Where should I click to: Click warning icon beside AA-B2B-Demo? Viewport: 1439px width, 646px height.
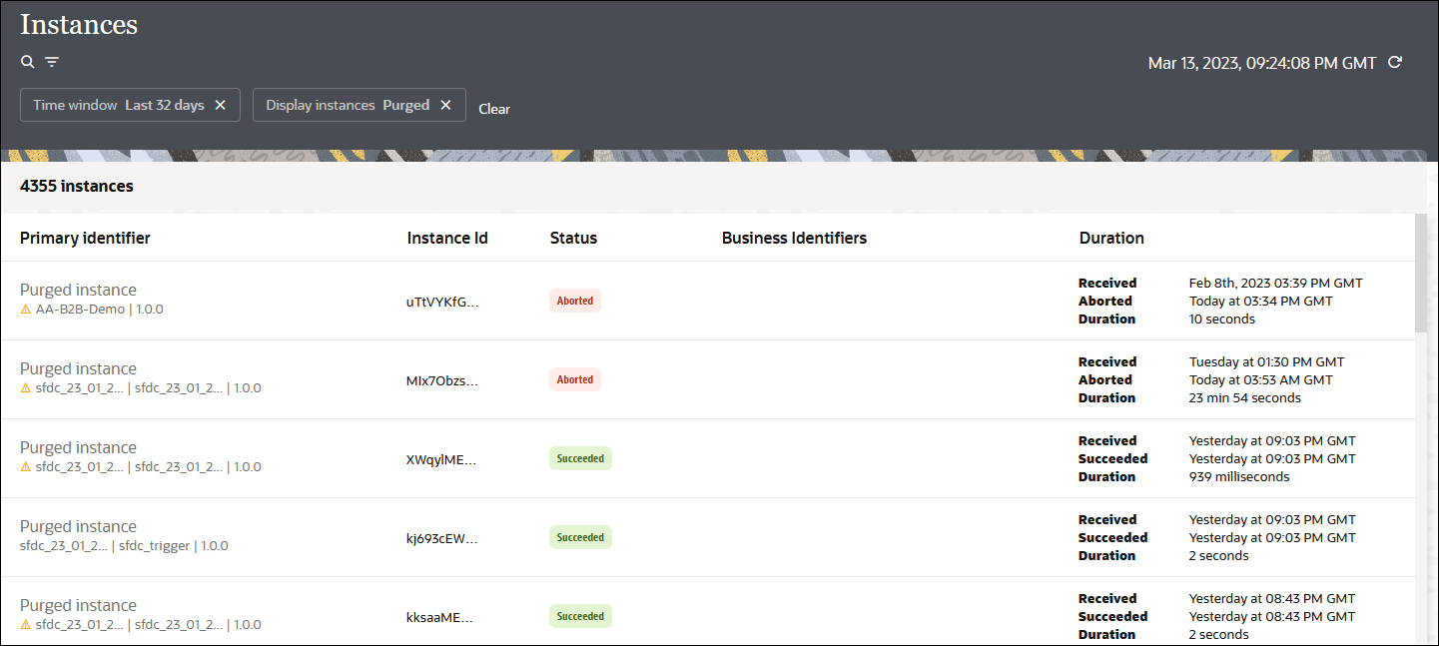[x=26, y=310]
